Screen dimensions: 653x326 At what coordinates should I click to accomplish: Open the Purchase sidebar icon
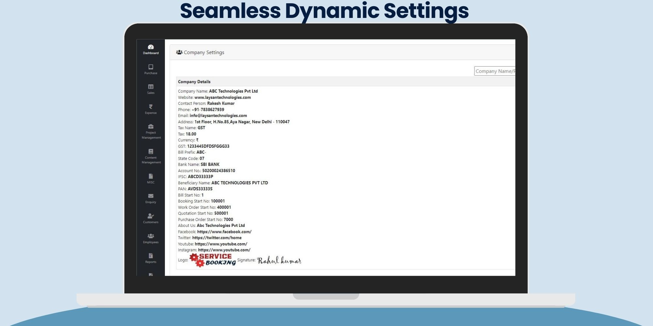tap(151, 67)
